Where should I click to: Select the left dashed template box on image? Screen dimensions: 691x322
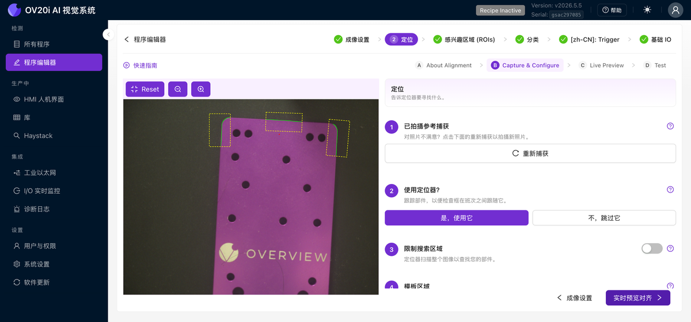coord(219,130)
